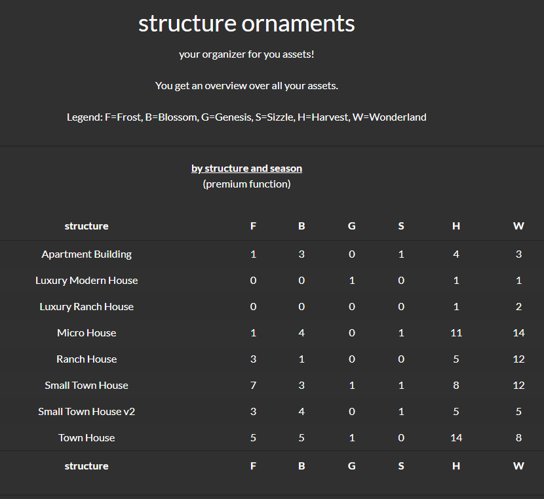Click the top 'G' Genesis column header
The height and width of the screenshot is (499, 544).
(352, 226)
